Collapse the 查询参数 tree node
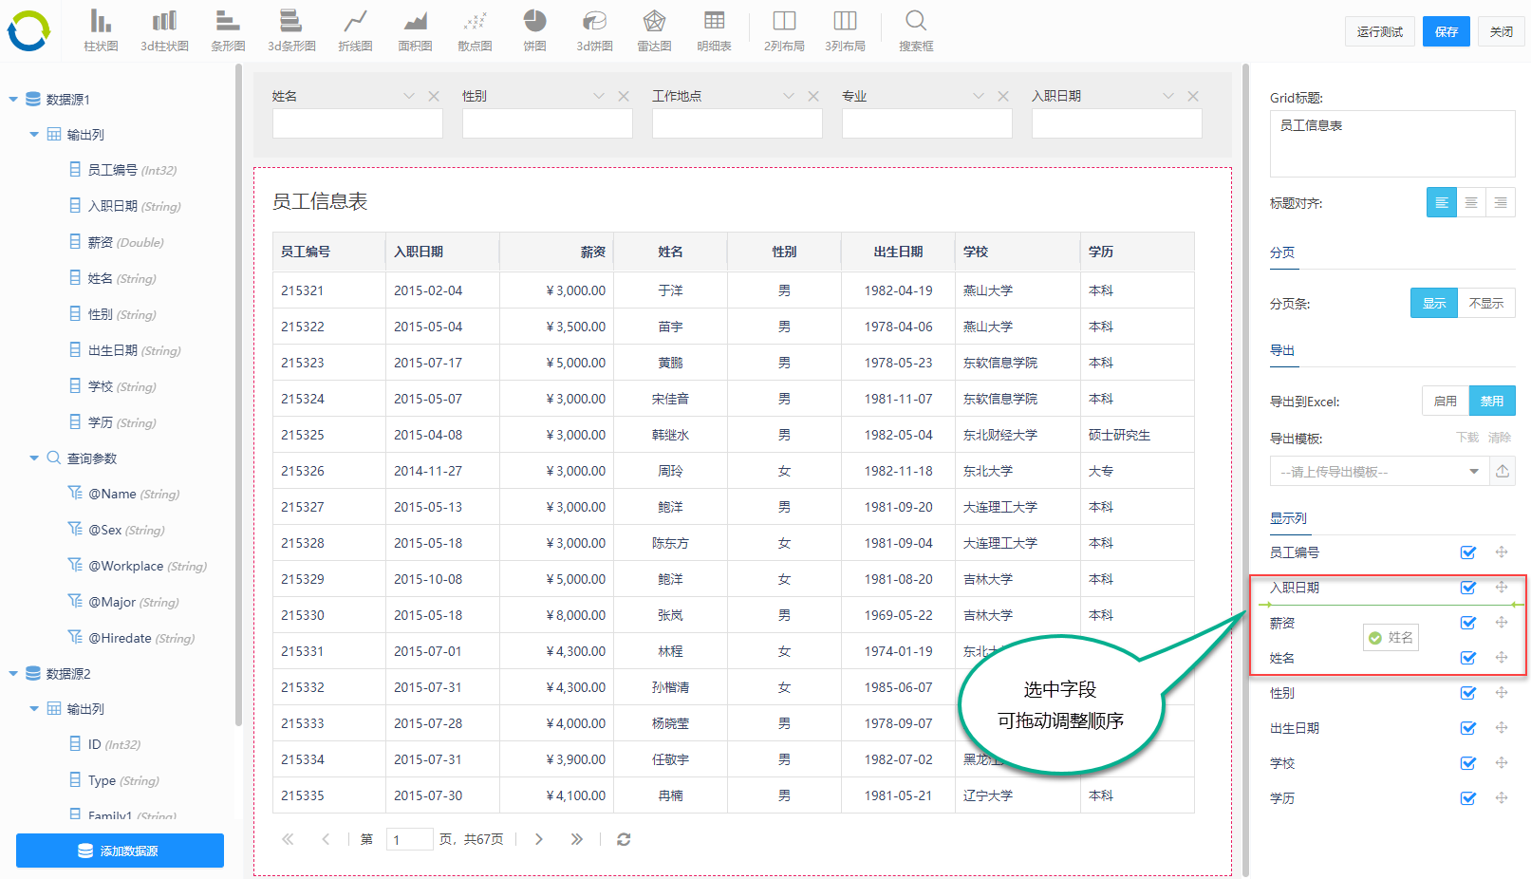Screen dimensions: 1531x879 click(34, 458)
